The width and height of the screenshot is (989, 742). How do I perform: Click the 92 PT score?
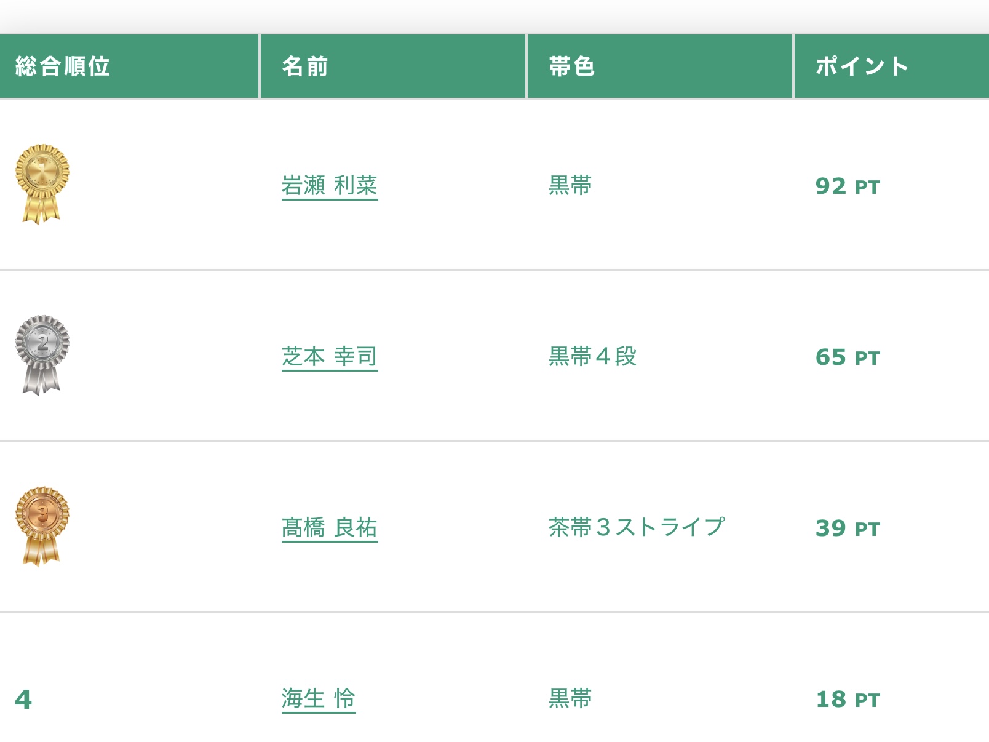coord(848,186)
